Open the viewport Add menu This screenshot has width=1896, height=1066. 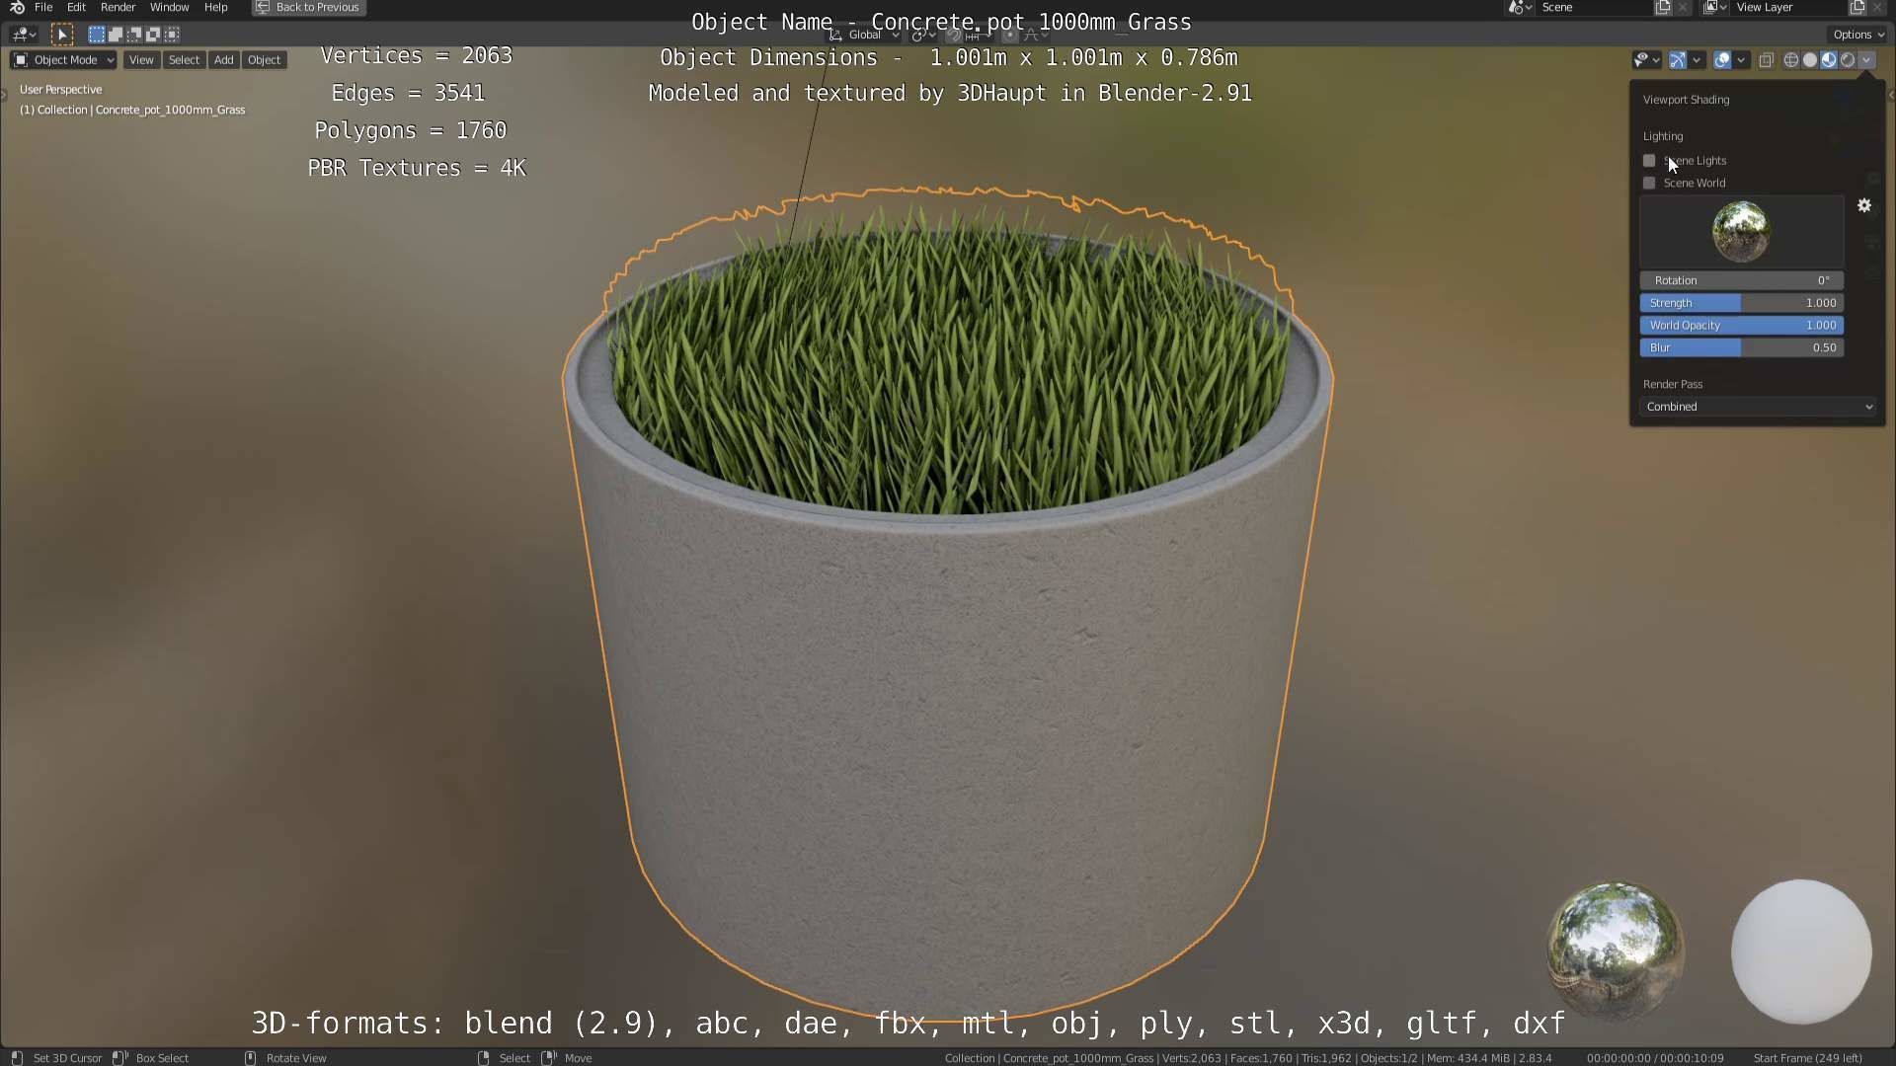(x=224, y=60)
